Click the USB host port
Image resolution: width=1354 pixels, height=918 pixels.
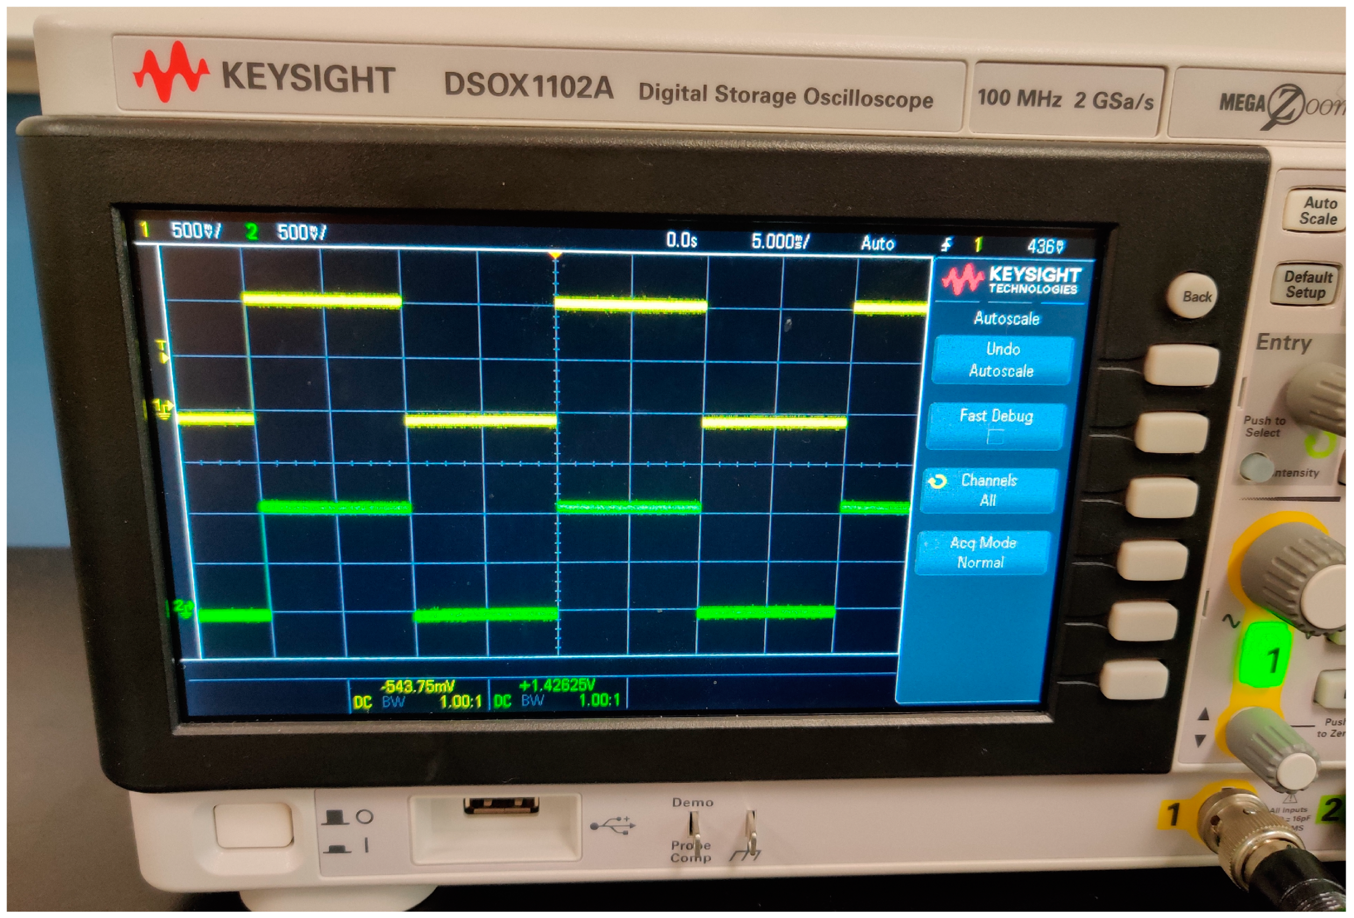(501, 806)
